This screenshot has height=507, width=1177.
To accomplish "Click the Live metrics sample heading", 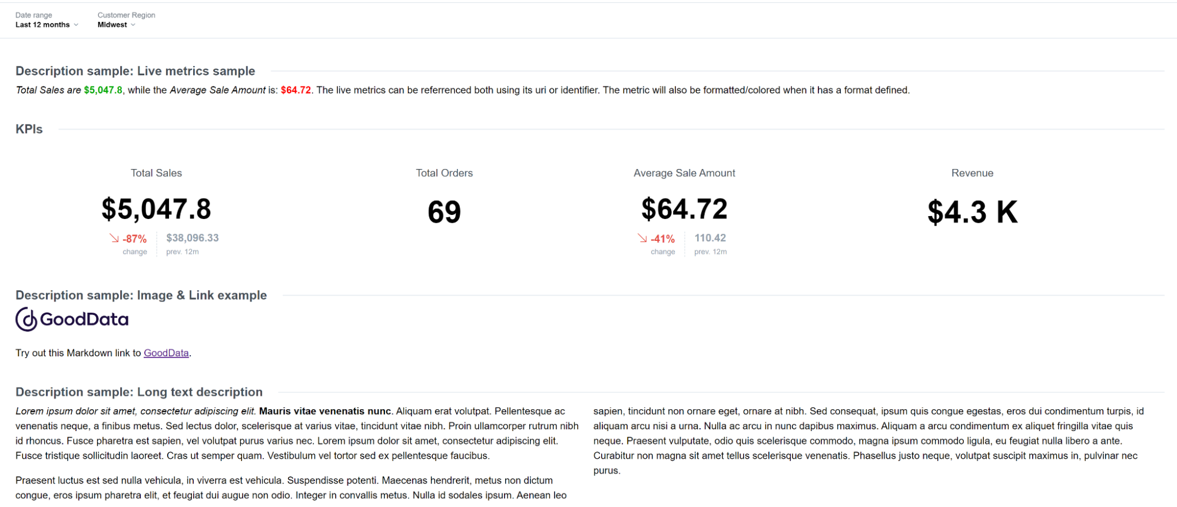I will point(135,71).
